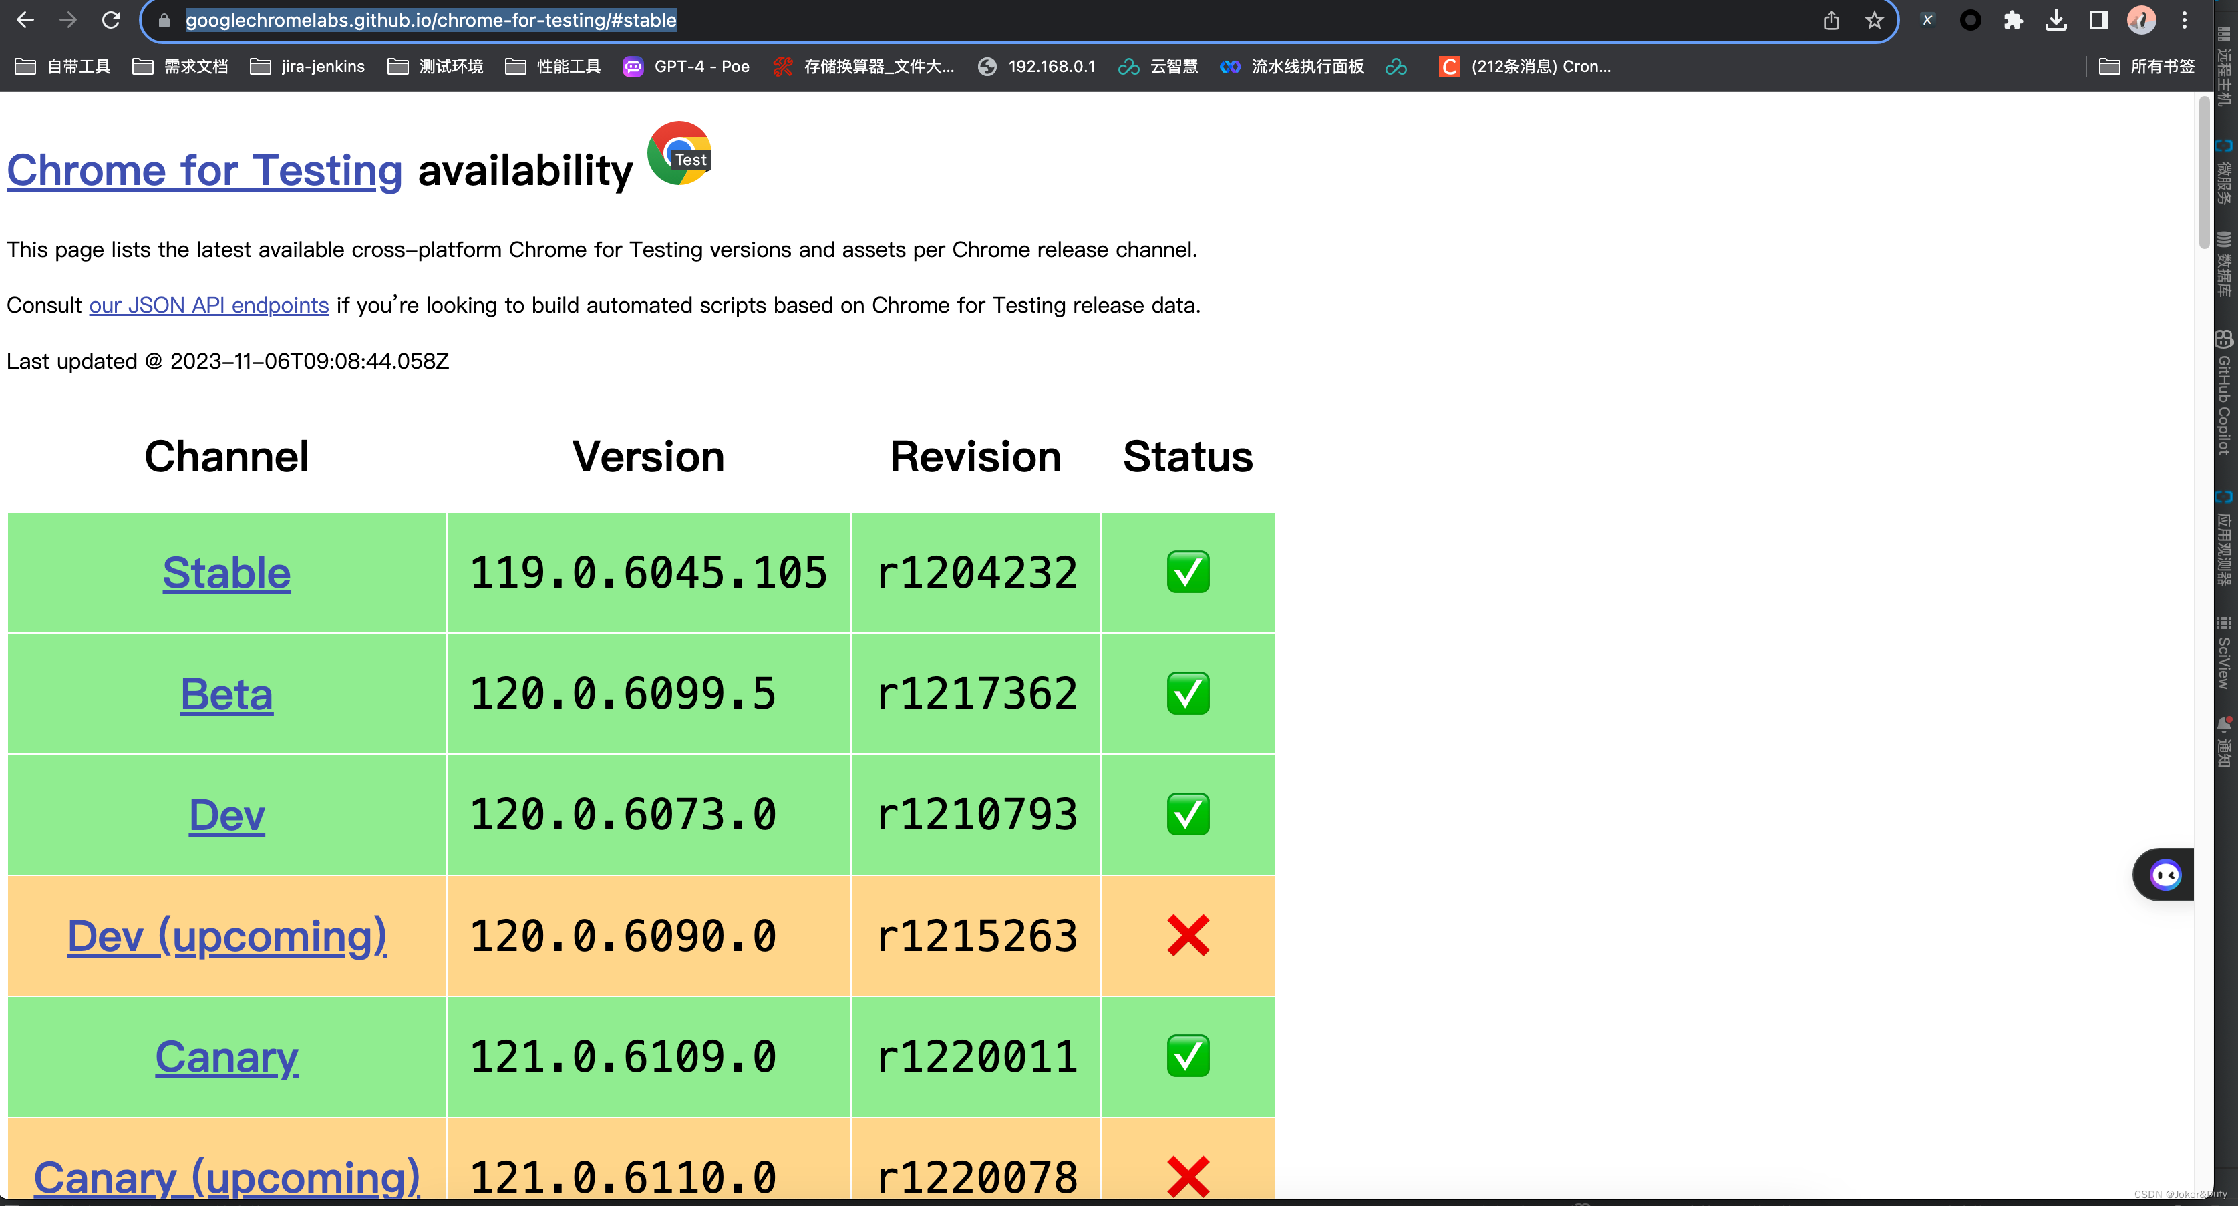
Task: Open the extensions puzzle icon
Action: click(x=2013, y=20)
